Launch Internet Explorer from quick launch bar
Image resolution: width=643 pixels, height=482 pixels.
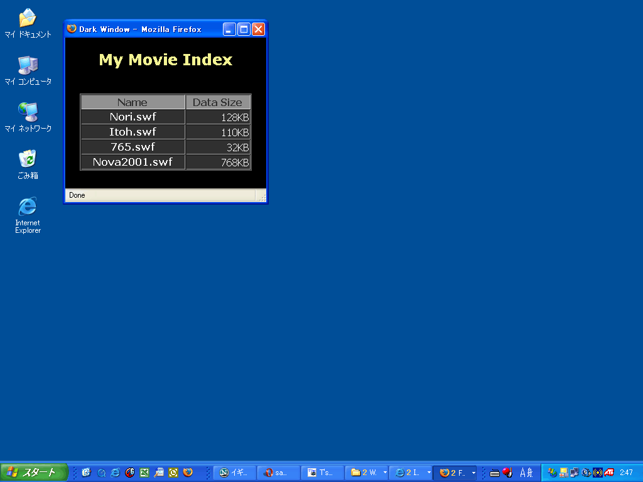[x=116, y=473]
